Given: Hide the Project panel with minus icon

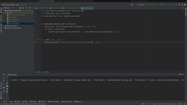Looking at the screenshot, I should coord(32,8).
